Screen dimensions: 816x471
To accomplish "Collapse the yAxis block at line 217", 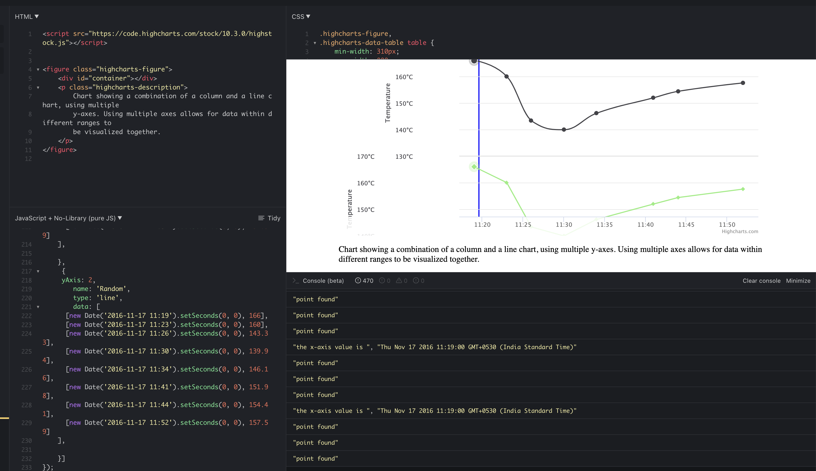I will coord(38,271).
